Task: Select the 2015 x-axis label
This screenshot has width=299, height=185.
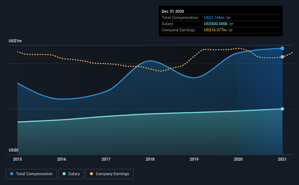Action: click(x=17, y=159)
